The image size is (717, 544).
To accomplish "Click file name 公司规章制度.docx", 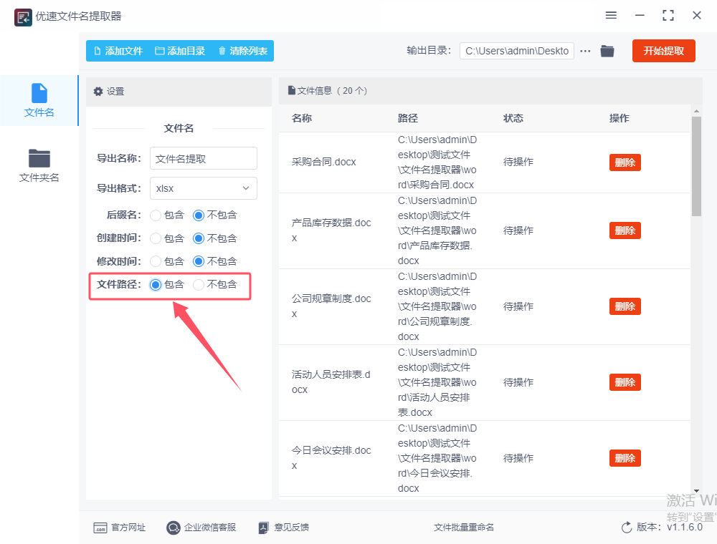I will click(x=331, y=306).
